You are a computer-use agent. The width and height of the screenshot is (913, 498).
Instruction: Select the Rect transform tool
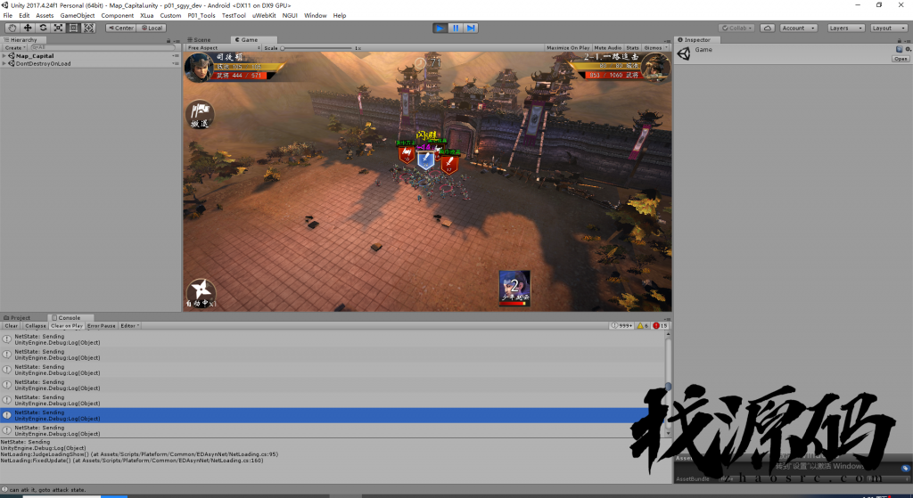click(73, 28)
